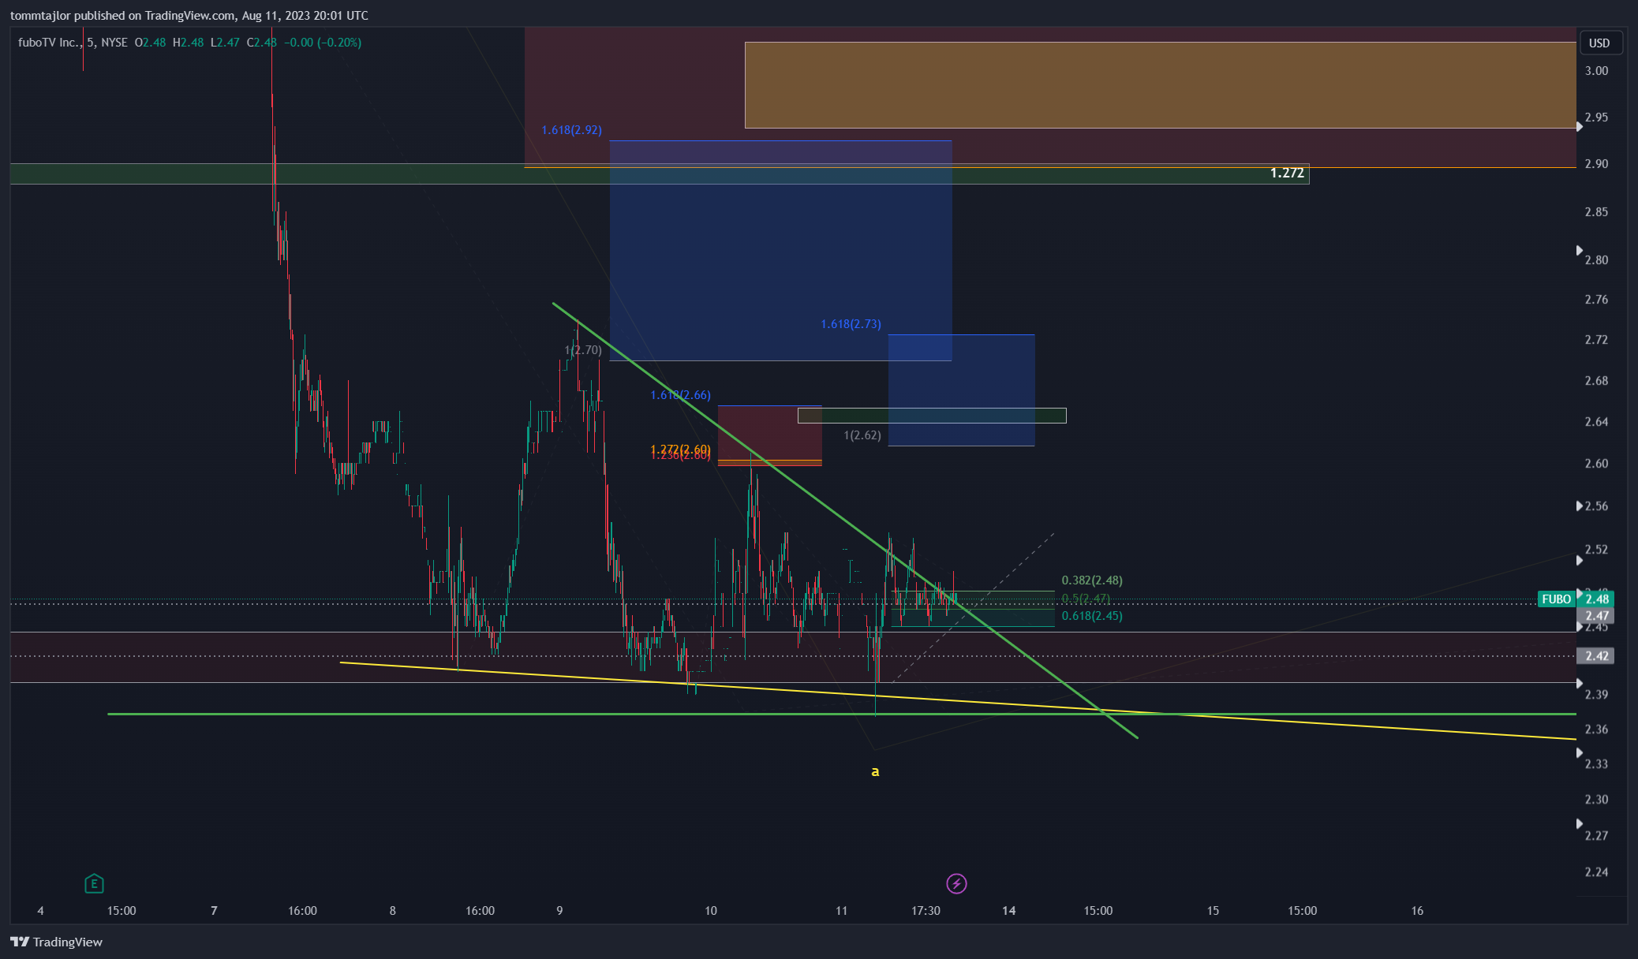Click the 2.47 price axis label
The width and height of the screenshot is (1638, 959).
coord(1595,616)
